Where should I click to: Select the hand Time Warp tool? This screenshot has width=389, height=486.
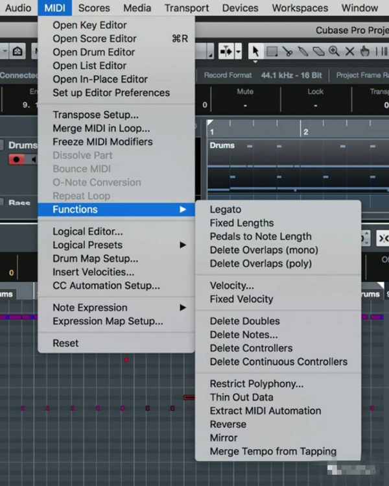[365, 51]
